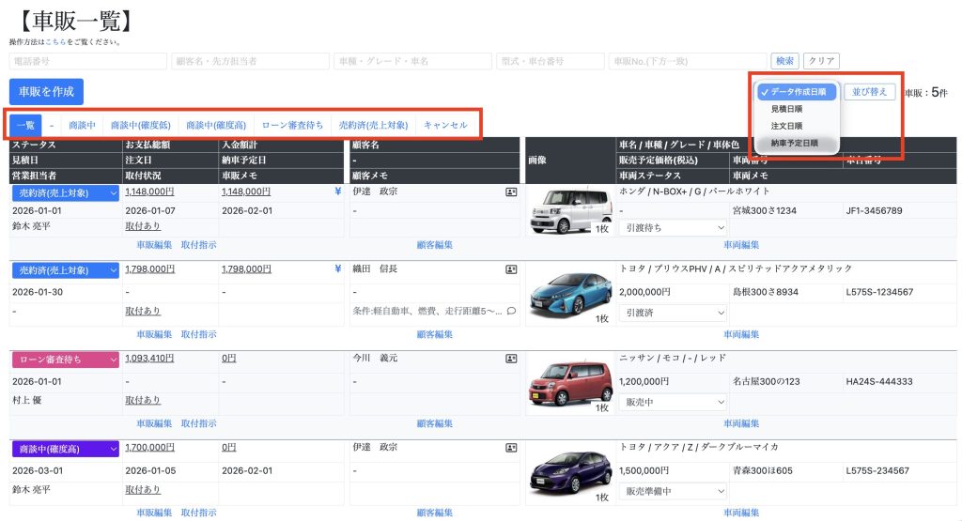The width and height of the screenshot is (962, 521).
Task: Switch to the ローン審査待ち filter tab
Action: (292, 125)
